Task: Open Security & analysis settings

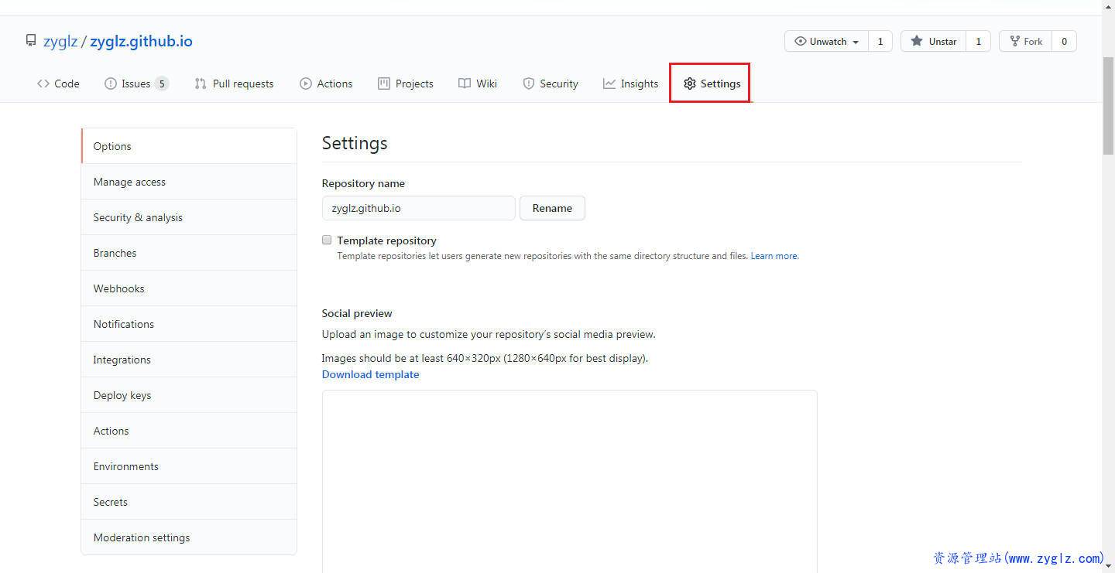Action: point(189,217)
